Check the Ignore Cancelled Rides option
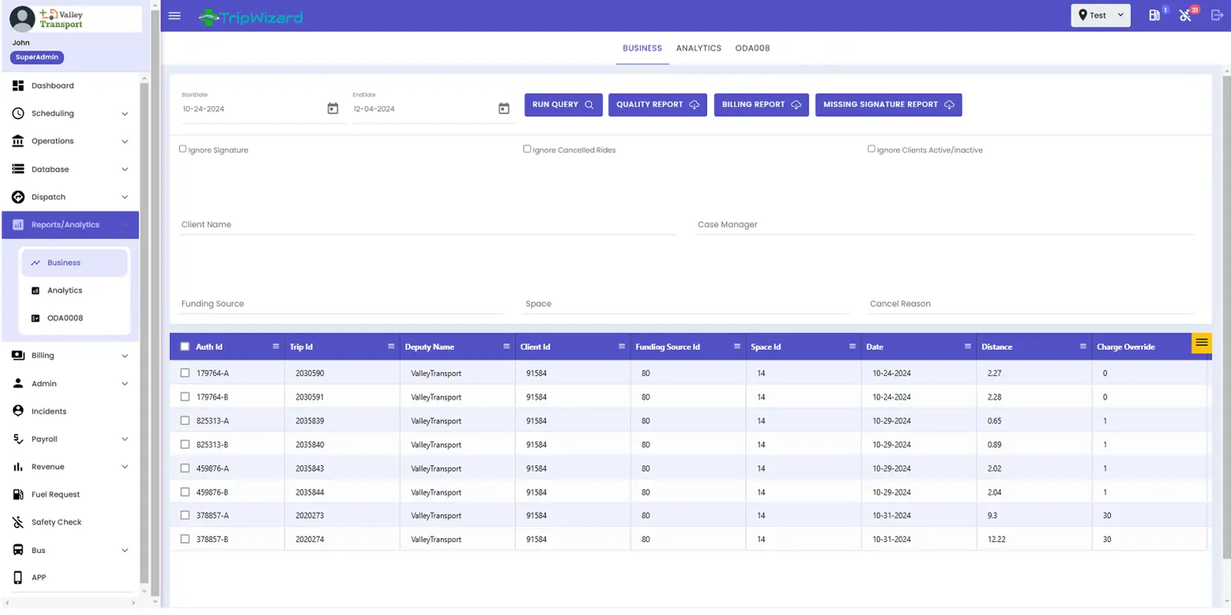The image size is (1231, 615). pyautogui.click(x=527, y=149)
